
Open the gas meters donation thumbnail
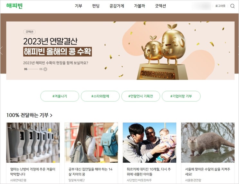tap(33, 143)
